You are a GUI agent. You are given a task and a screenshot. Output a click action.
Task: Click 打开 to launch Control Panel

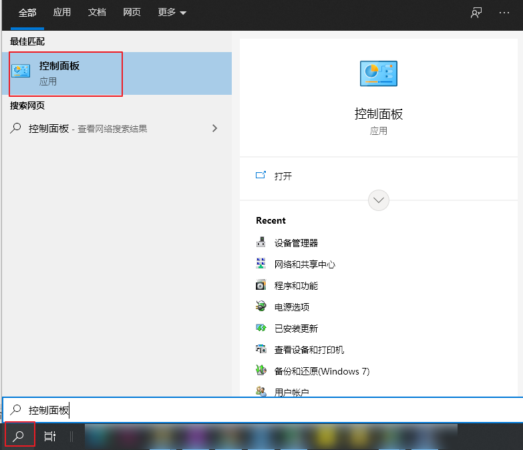[283, 176]
